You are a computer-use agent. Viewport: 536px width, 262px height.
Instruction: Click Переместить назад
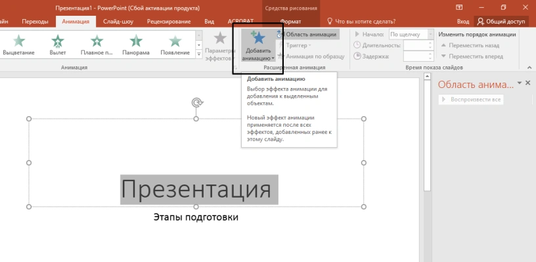click(470, 45)
